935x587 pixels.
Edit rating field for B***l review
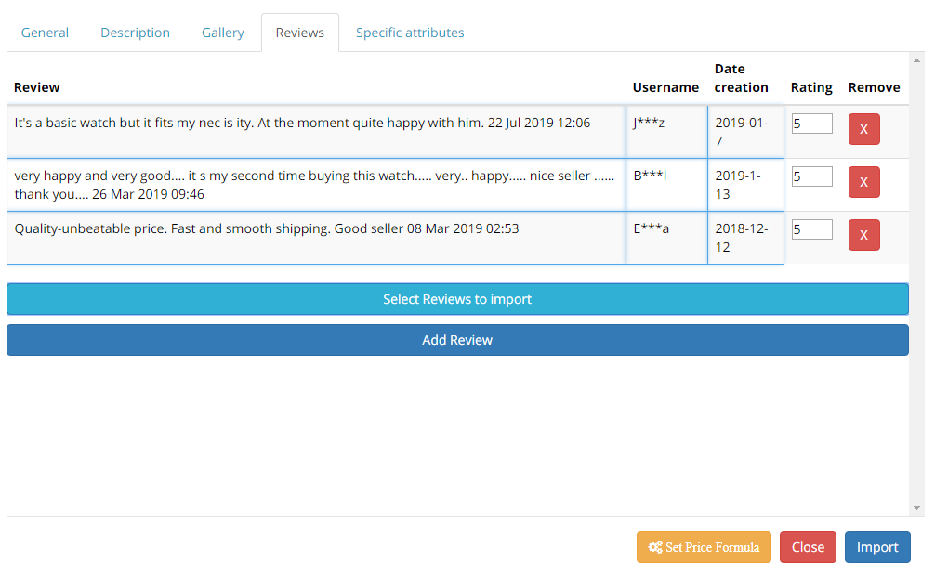(x=811, y=176)
